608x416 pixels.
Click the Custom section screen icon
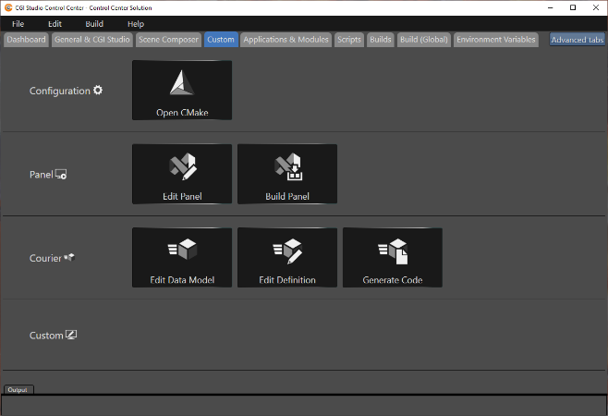click(71, 335)
